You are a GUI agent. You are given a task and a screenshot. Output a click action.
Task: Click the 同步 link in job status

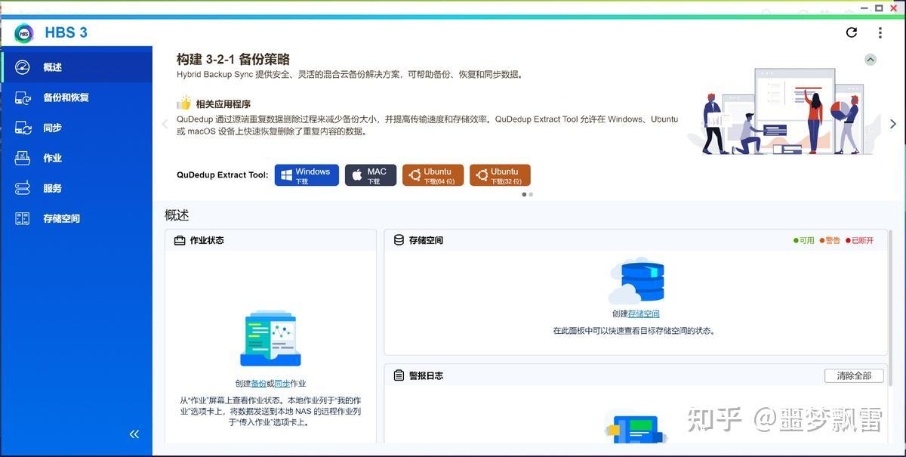pos(282,384)
